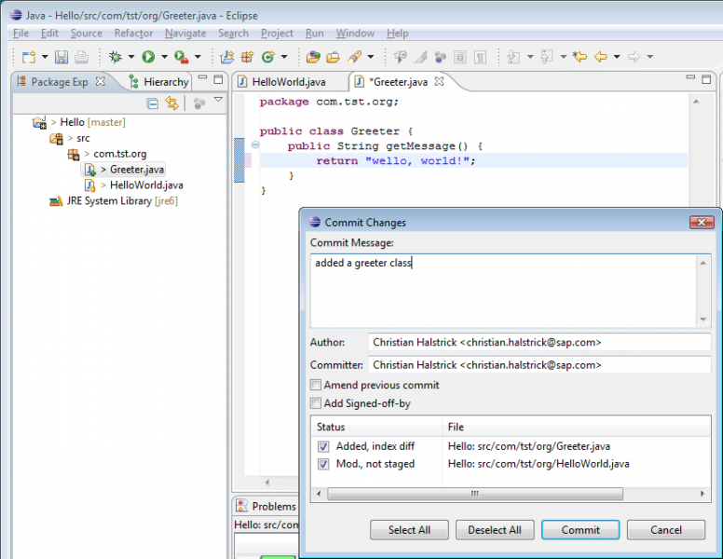723x559 pixels.
Task: Click the Back navigation arrow icon
Action: click(600, 57)
